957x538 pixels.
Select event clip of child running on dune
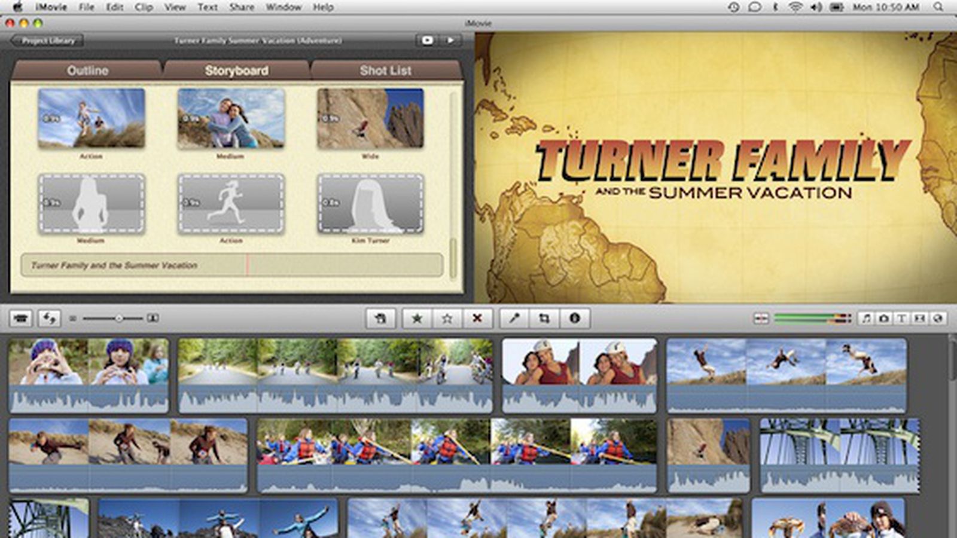(128, 456)
